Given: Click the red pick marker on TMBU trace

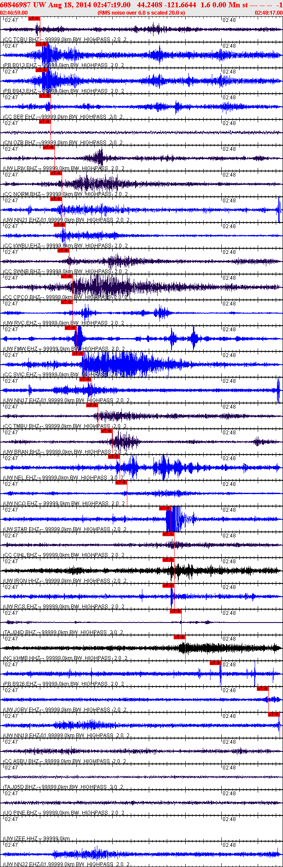Looking at the screenshot, I should point(92,405).
